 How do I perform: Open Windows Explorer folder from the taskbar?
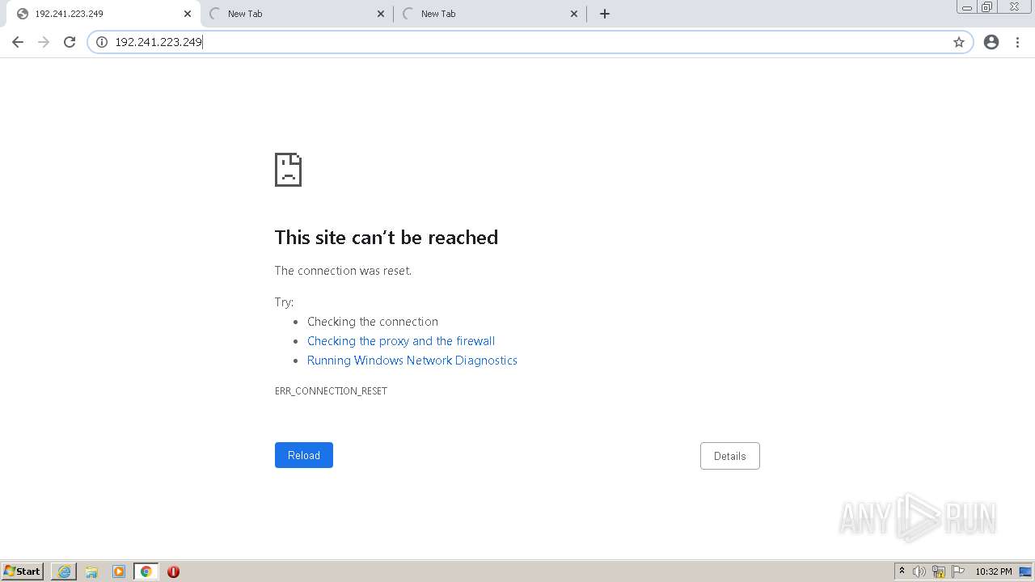pyautogui.click(x=91, y=571)
